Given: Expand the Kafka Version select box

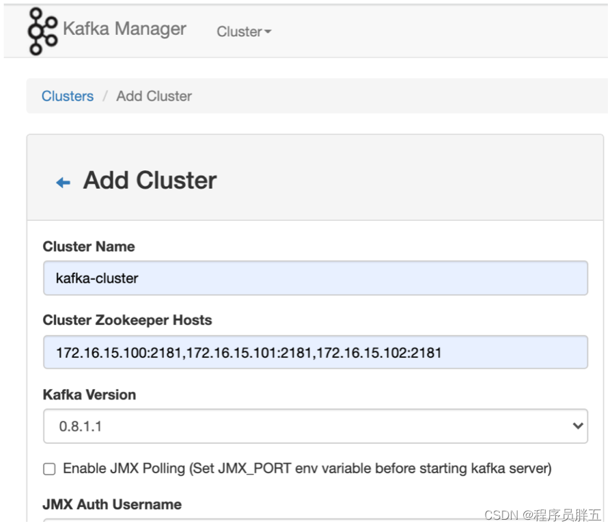Looking at the screenshot, I should [x=316, y=426].
